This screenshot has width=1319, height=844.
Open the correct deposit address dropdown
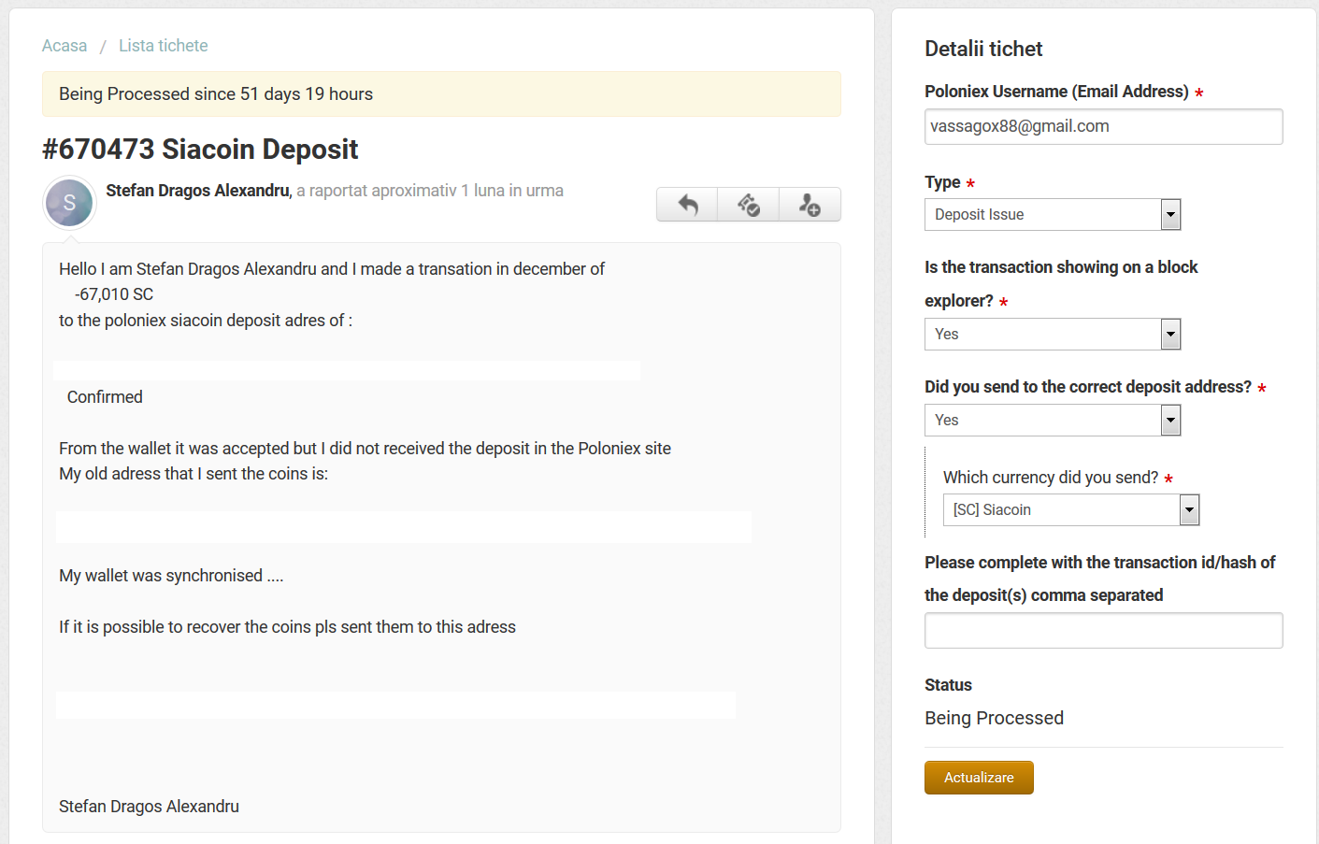pyautogui.click(x=1052, y=421)
